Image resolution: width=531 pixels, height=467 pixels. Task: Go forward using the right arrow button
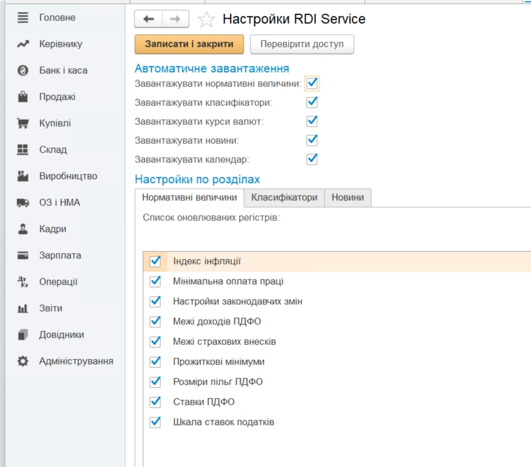(175, 19)
